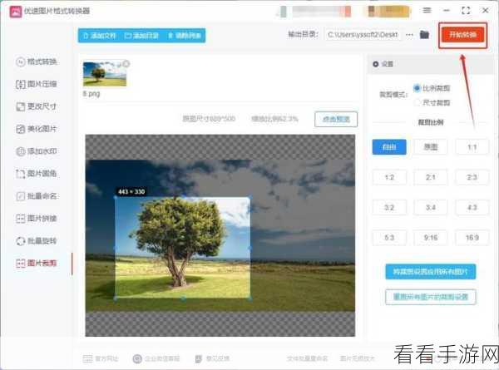Click the 设置 settings gear header
Viewport: 499px width, 370px height.
point(383,64)
